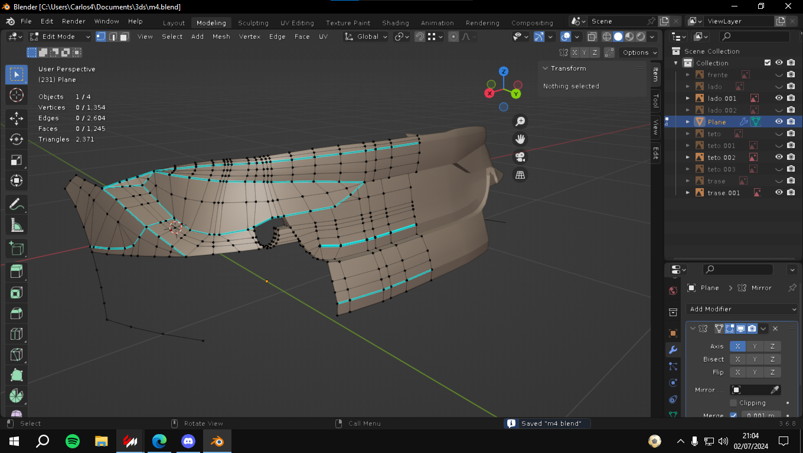
Task: Click the zoom magnifier viewport icon
Action: 520,122
